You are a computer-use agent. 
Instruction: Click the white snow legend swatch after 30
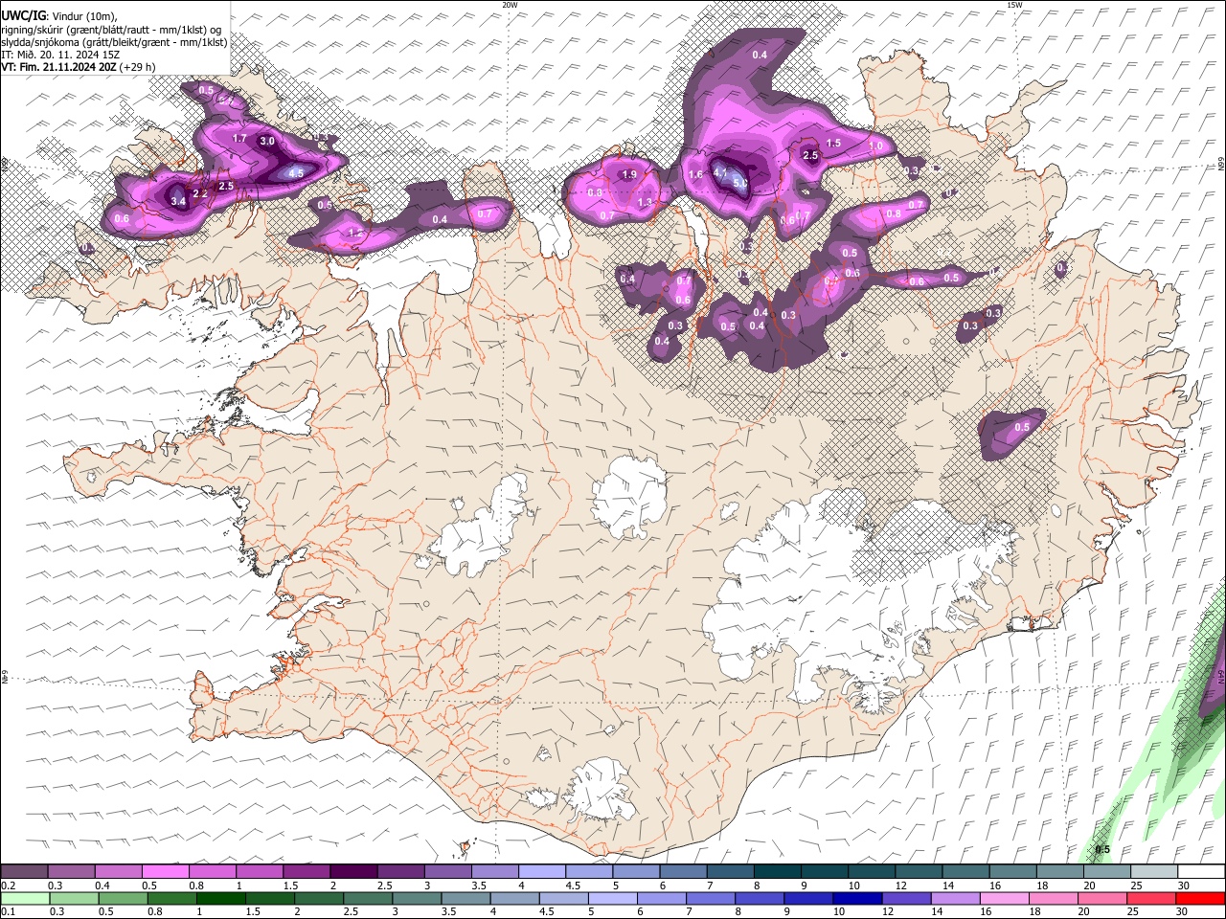(x=1201, y=871)
